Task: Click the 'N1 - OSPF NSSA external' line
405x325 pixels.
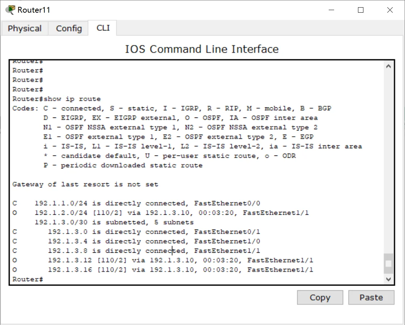Action: tap(180, 127)
